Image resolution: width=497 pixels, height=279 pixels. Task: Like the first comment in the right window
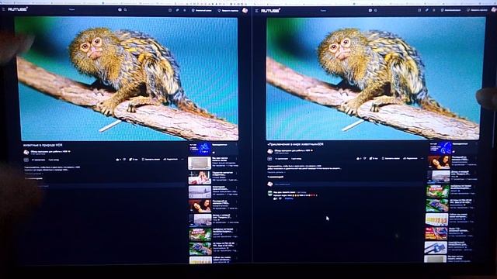point(275,198)
